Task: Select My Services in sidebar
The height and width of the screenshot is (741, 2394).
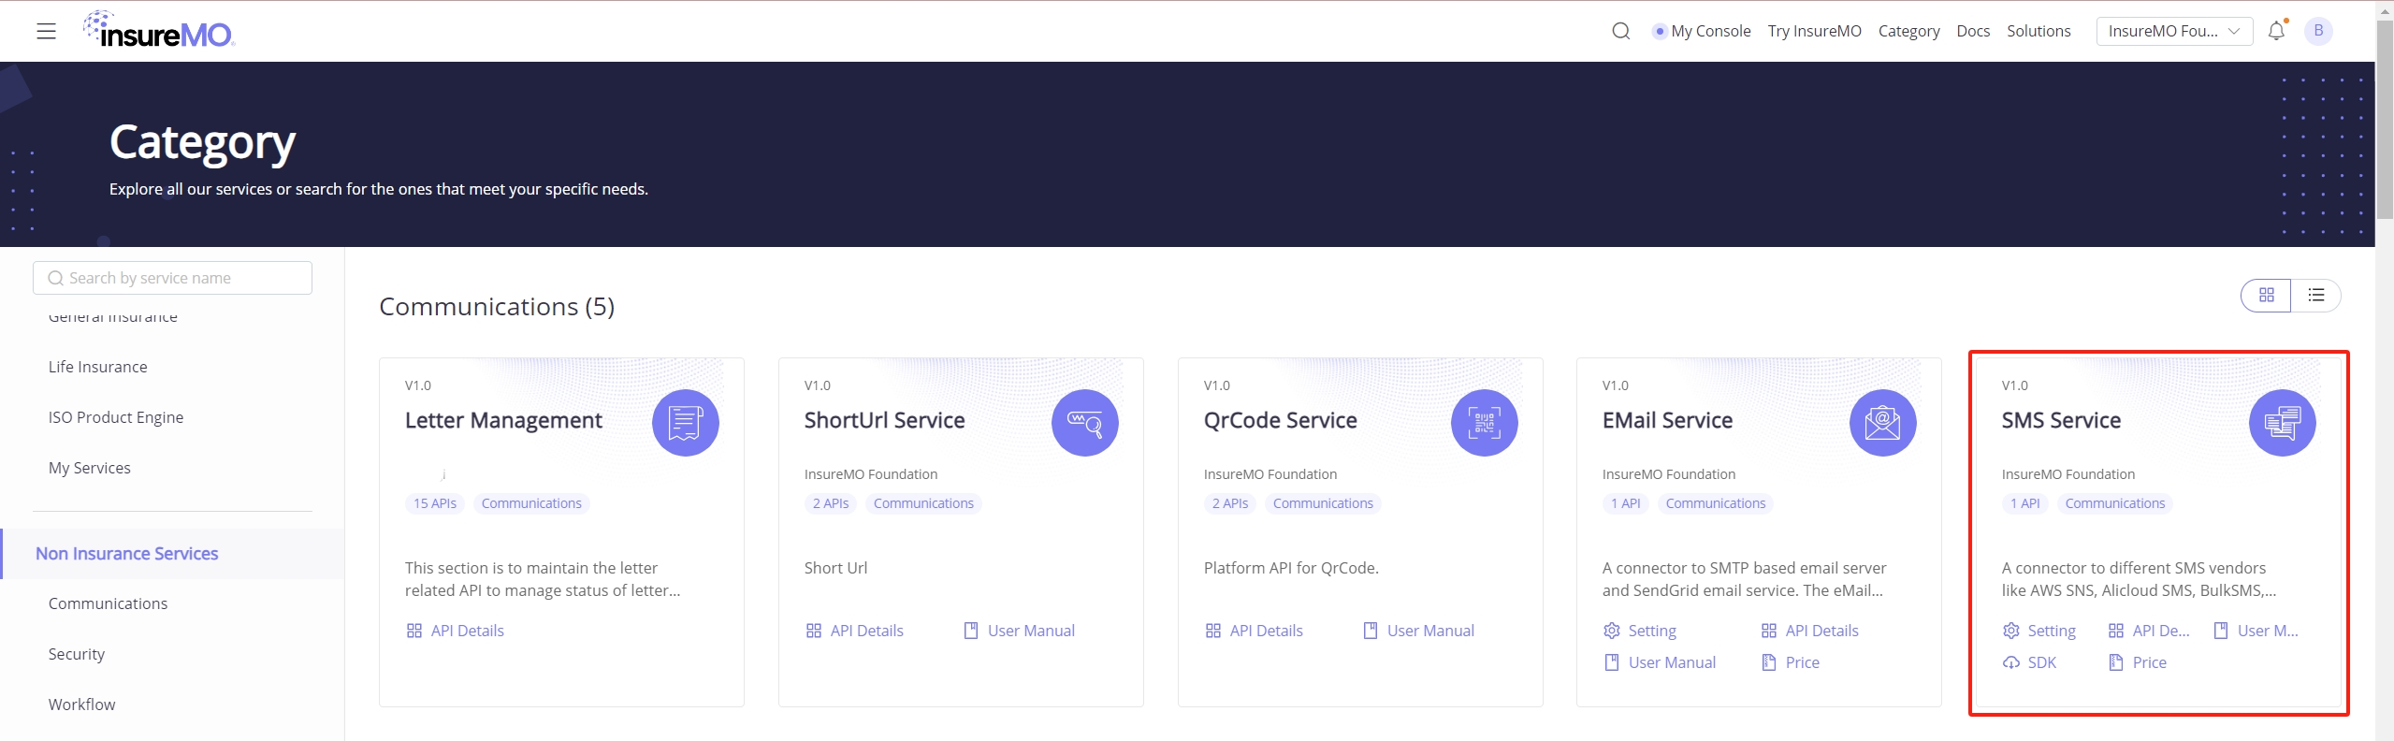Action: point(90,468)
